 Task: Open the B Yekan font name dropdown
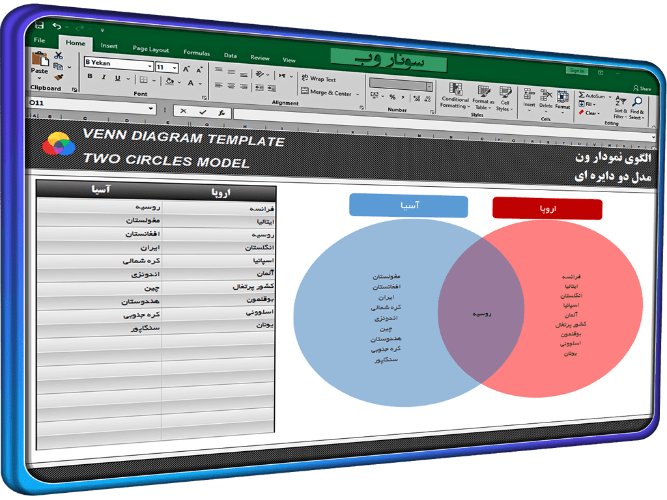point(150,67)
